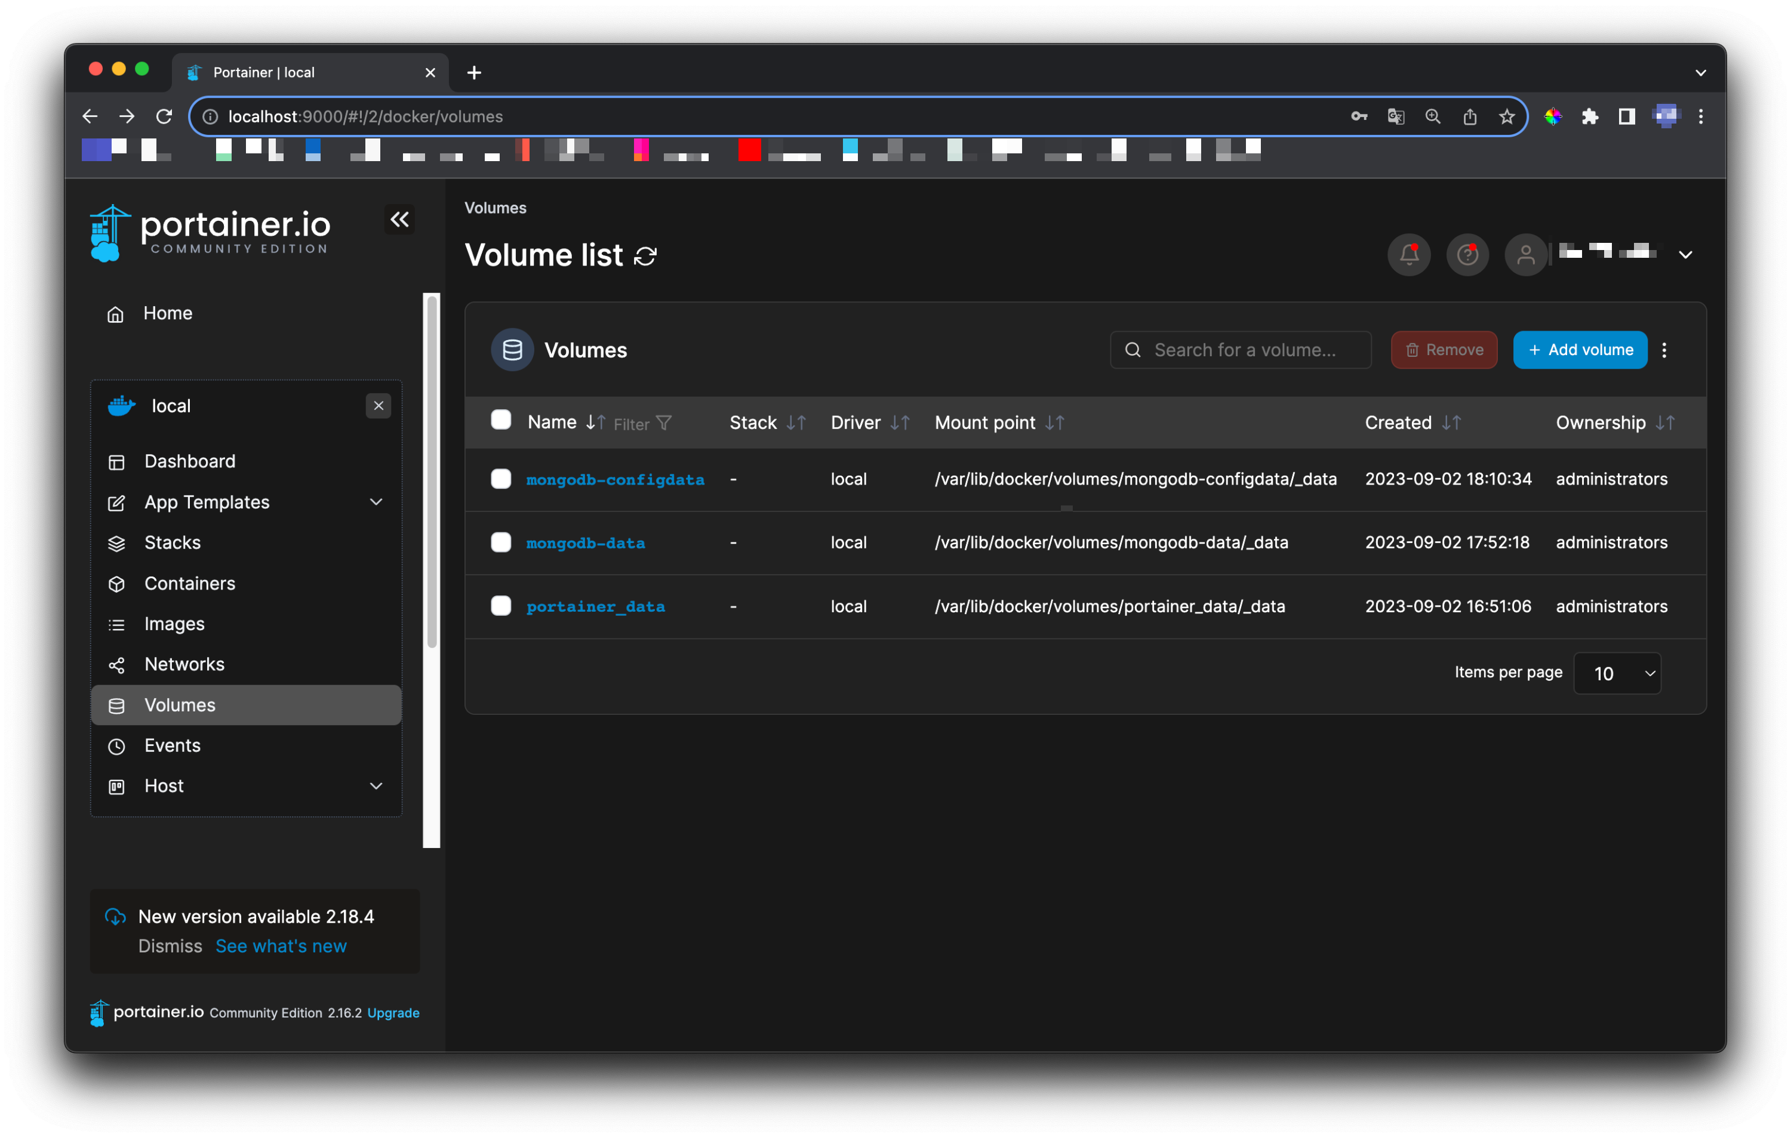The width and height of the screenshot is (1791, 1138).
Task: Open the help question-mark icon
Action: (1467, 255)
